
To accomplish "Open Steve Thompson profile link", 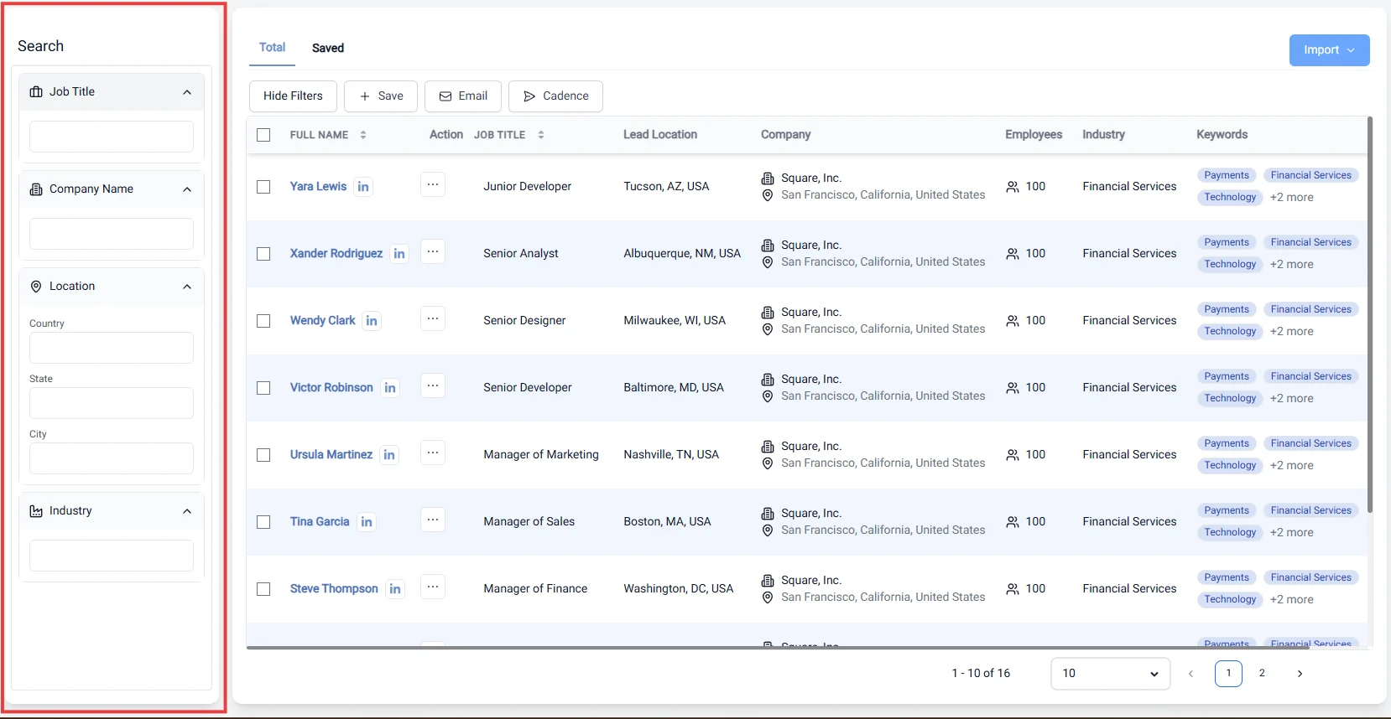I will click(x=334, y=589).
